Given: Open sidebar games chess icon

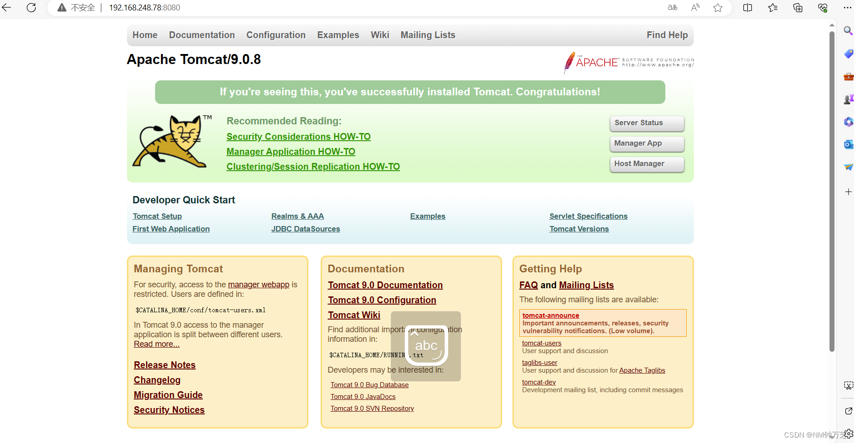Looking at the screenshot, I should 848,99.
